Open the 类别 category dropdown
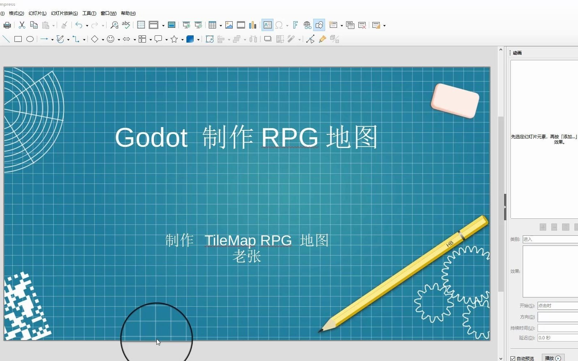This screenshot has width=578, height=361. pyautogui.click(x=550, y=239)
